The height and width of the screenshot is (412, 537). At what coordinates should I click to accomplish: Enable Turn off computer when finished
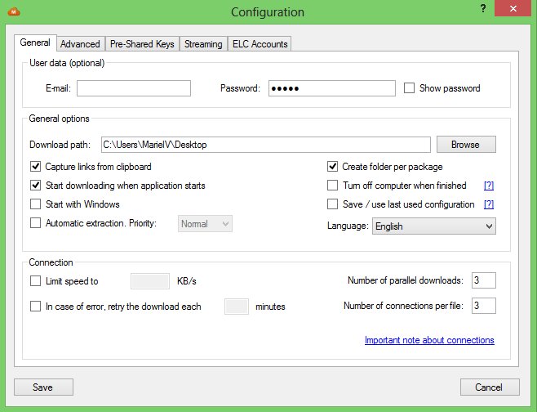pos(332,186)
